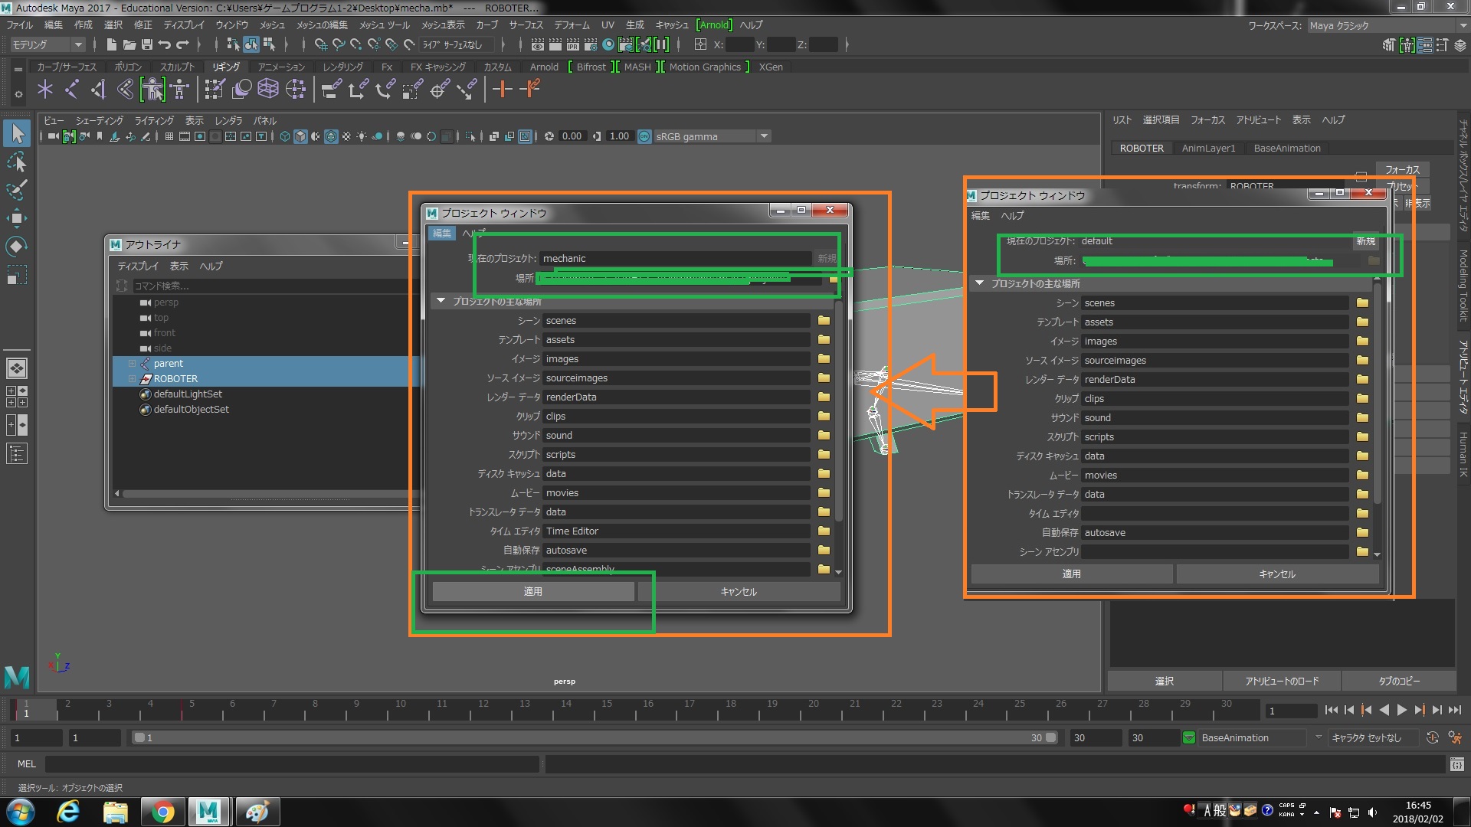Click the MEL command line input field
The width and height of the screenshot is (1471, 827).
292,763
